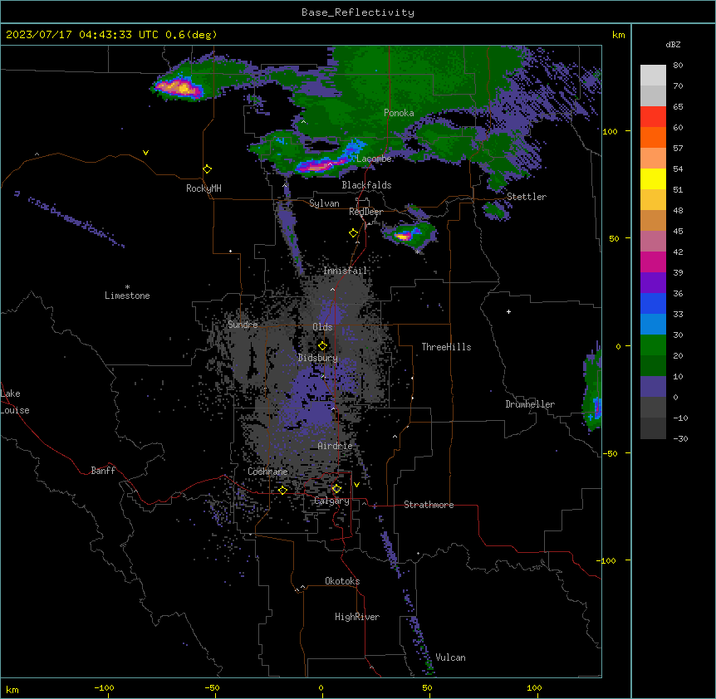716x699 pixels.
Task: Select the Banff label
Action: coord(103,471)
